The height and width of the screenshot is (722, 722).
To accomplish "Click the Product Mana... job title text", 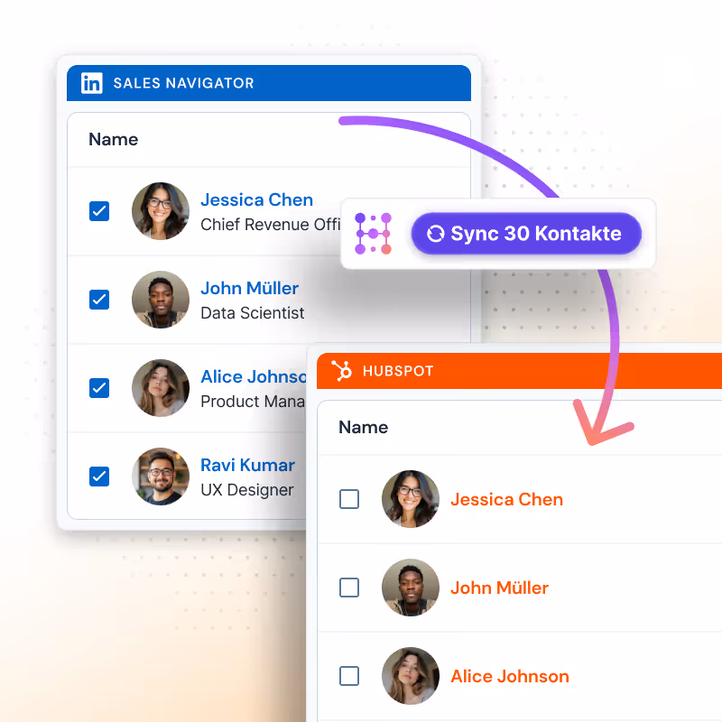I will [254, 402].
